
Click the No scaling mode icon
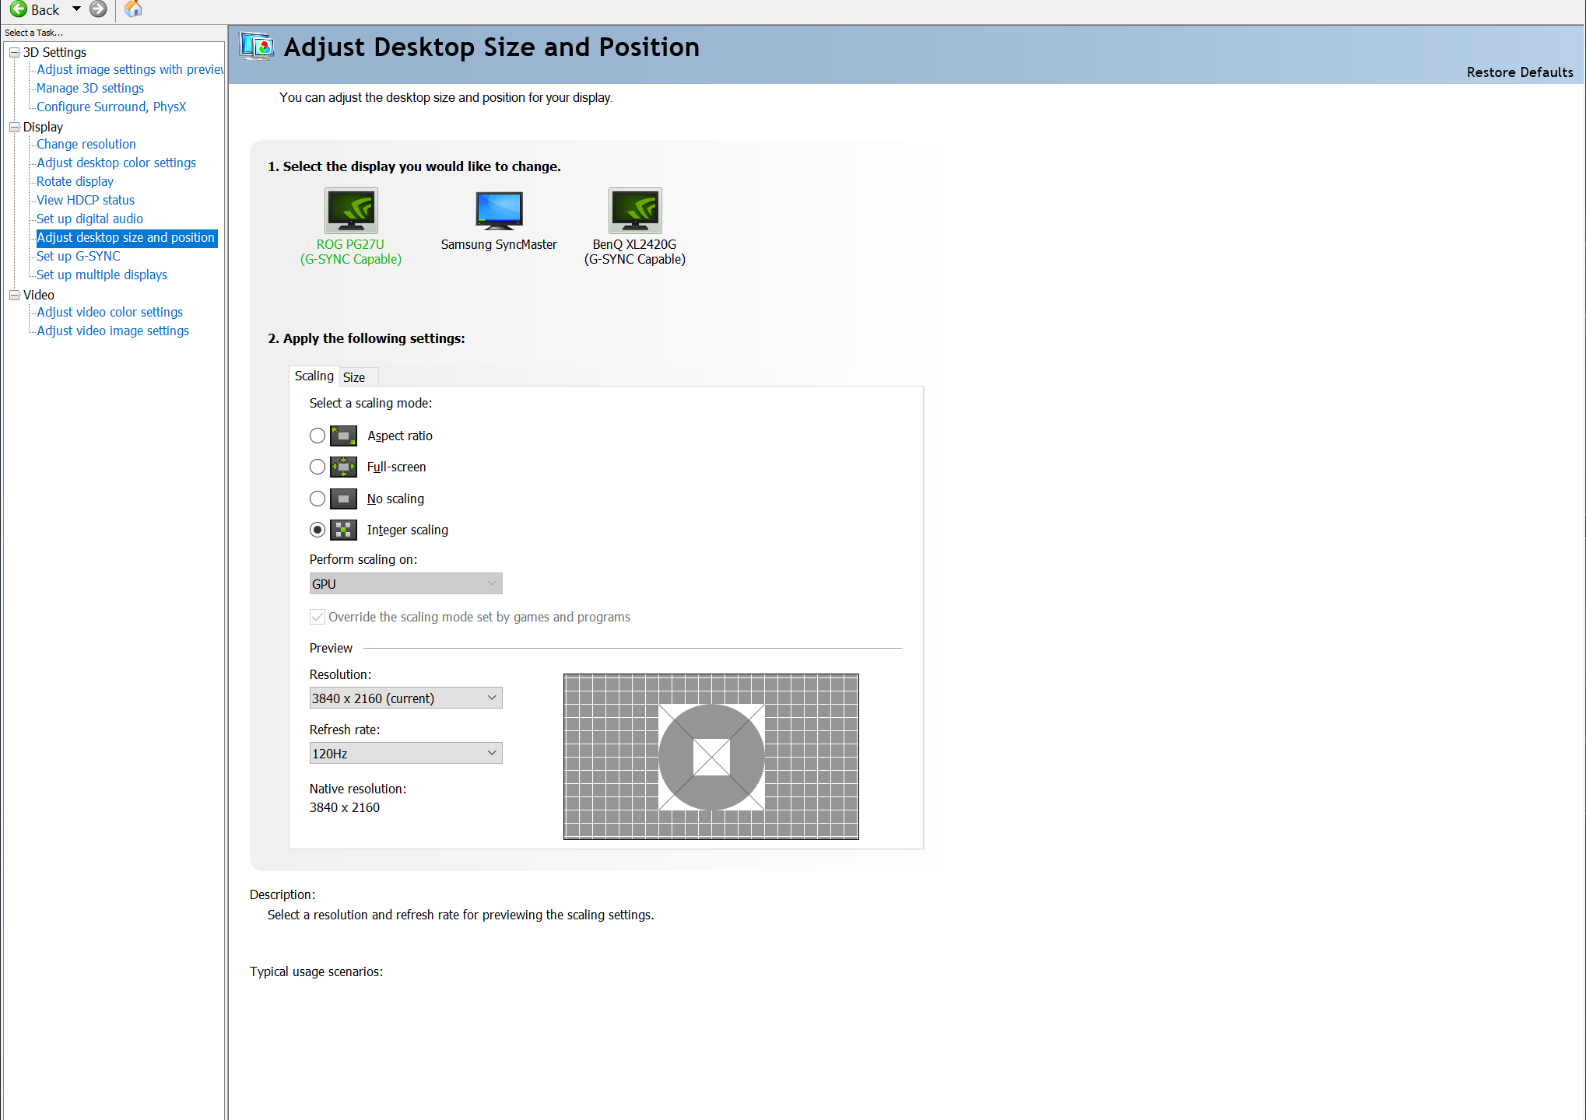343,499
